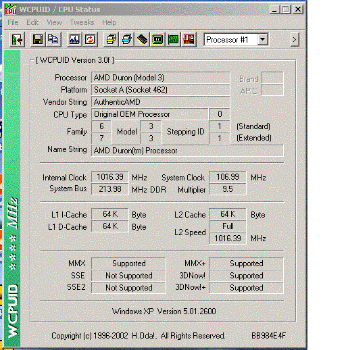Click the L2 Speed 1016.39 MHz value

[x=228, y=239]
